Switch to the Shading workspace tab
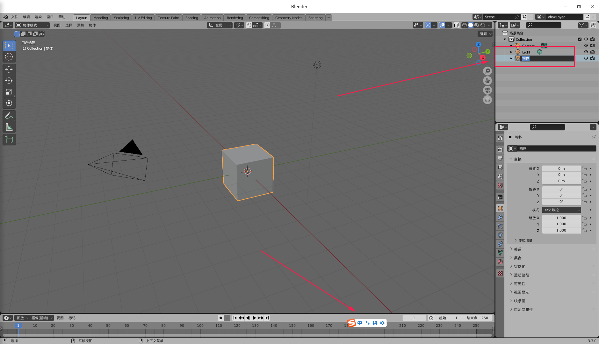599x344 pixels. tap(191, 18)
